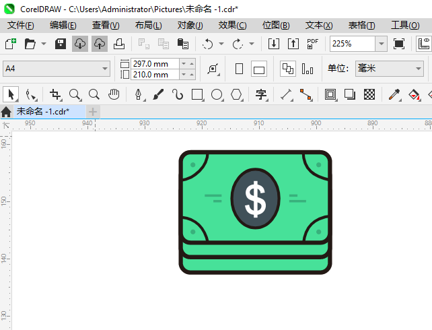Select the Color Eyedropper tool

(394, 94)
